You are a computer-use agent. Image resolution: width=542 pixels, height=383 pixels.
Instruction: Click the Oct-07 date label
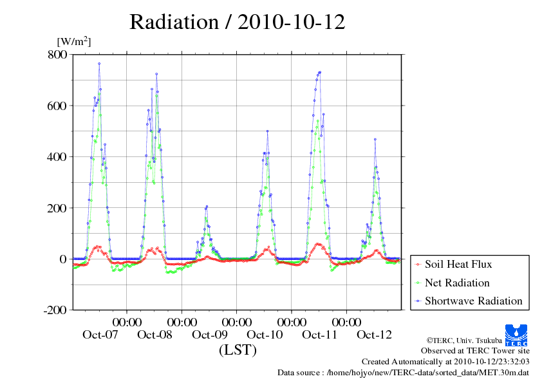pos(100,335)
